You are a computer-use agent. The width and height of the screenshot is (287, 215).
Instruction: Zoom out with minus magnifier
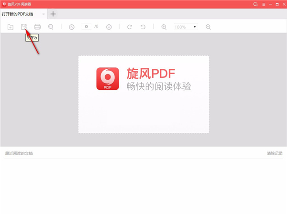click(208, 27)
